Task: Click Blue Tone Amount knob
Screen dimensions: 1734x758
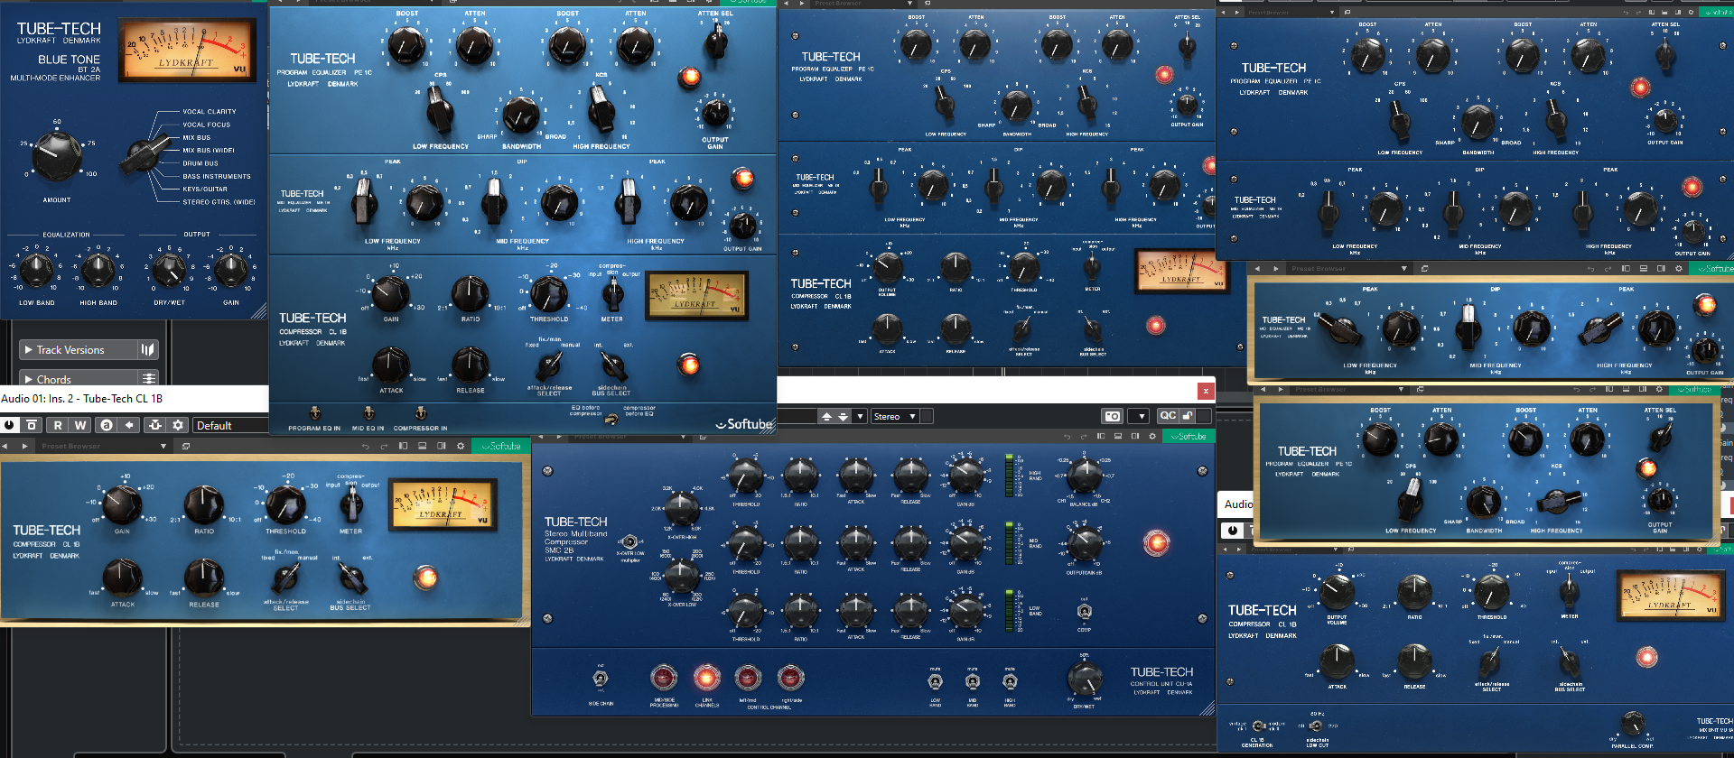Action: click(x=56, y=155)
